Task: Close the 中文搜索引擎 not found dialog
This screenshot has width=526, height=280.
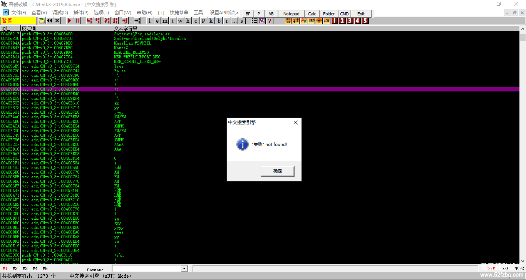Action: click(295, 123)
